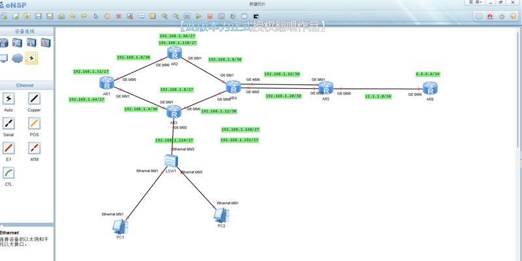Image resolution: width=522 pixels, height=261 pixels.
Task: Click the 192.168.1.16/30 label
Action: [x=282, y=74]
